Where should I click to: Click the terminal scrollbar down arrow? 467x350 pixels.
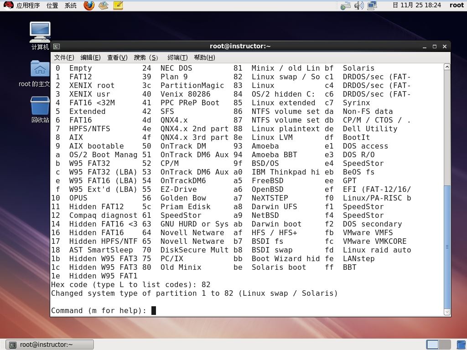point(447,312)
